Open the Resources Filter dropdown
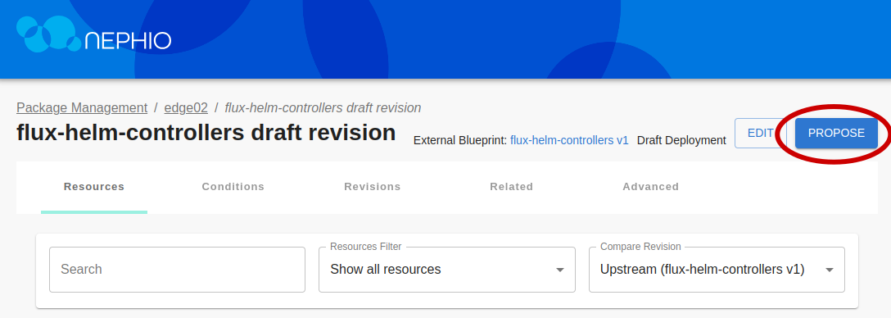The image size is (891, 318). point(447,270)
